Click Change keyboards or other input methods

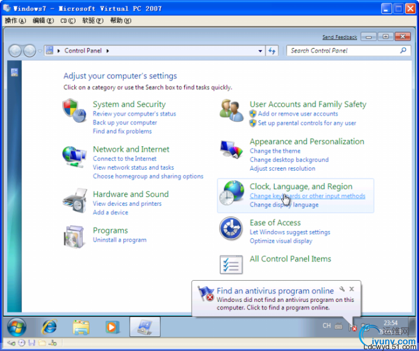coord(307,196)
